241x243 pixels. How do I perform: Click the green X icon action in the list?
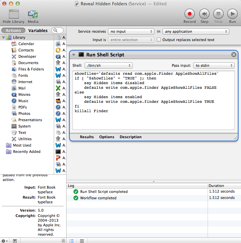(x=58, y=88)
